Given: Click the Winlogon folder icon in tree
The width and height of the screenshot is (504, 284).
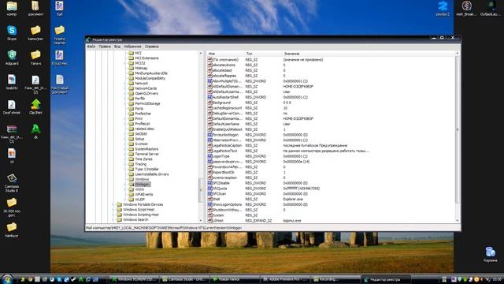Looking at the screenshot, I should [132, 184].
